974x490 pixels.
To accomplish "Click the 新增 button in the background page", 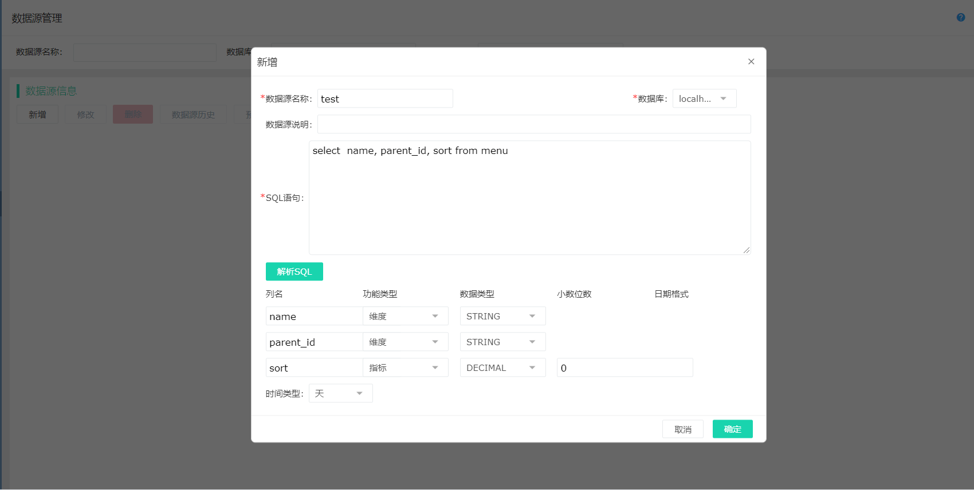I will (38, 114).
